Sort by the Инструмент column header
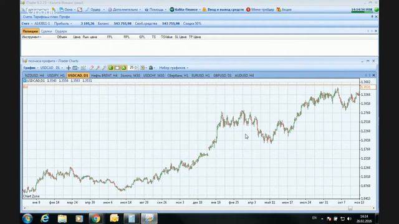Viewport: 399px width, 224px height. (32, 37)
